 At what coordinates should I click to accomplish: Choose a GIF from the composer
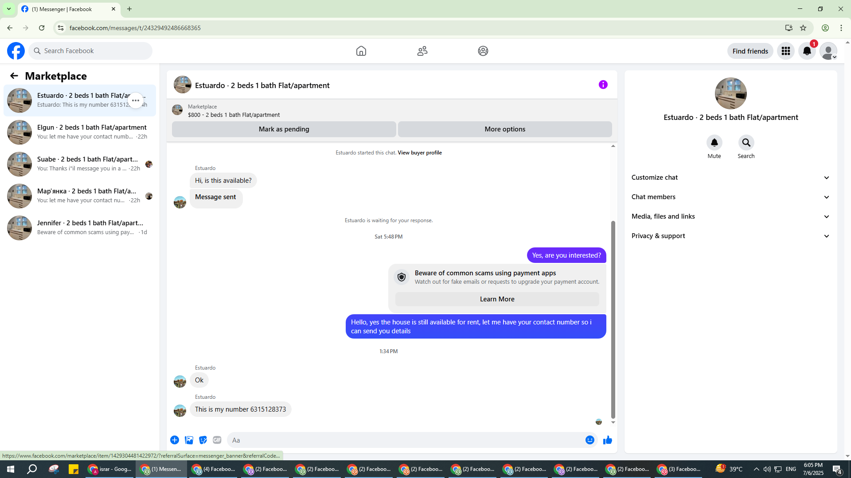217,440
